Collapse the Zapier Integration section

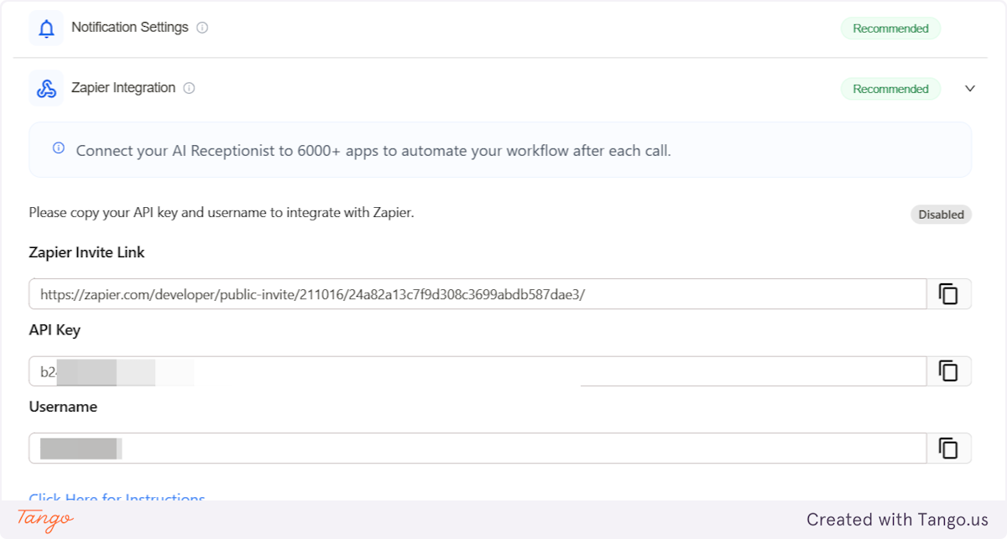(970, 88)
